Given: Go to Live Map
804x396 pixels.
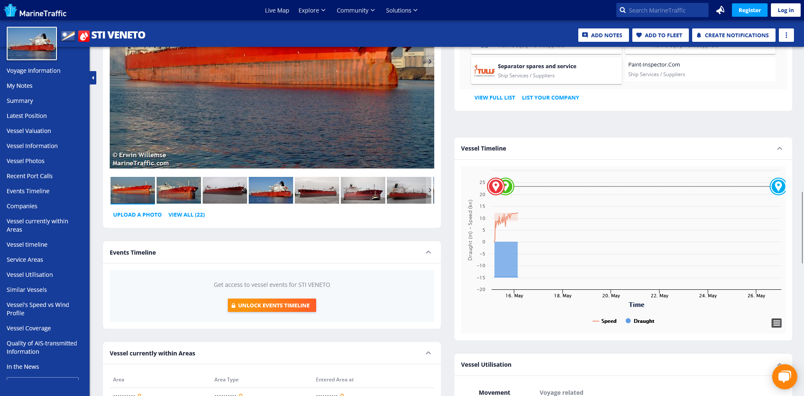Looking at the screenshot, I should point(277,10).
